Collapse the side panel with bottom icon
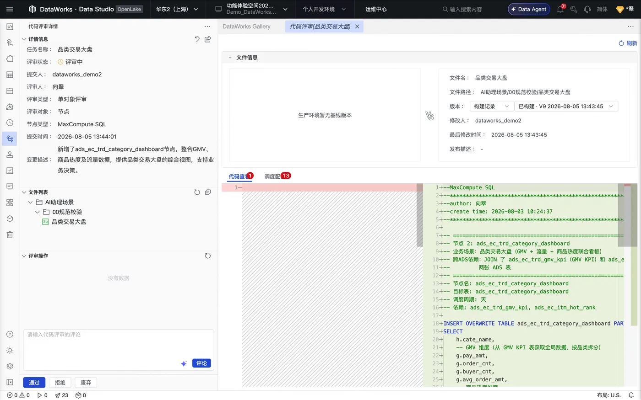This screenshot has height=400, width=641. (x=10, y=382)
